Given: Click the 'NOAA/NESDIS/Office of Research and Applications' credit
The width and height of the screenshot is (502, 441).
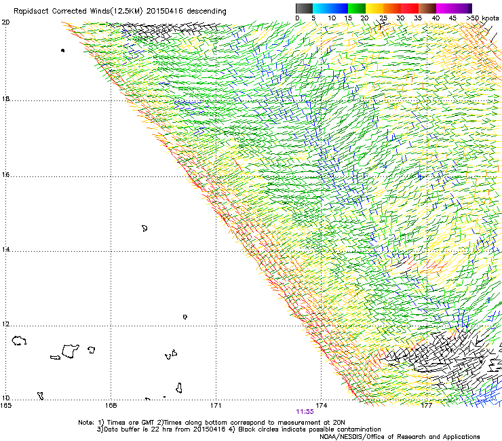Looking at the screenshot, I should tap(400, 437).
